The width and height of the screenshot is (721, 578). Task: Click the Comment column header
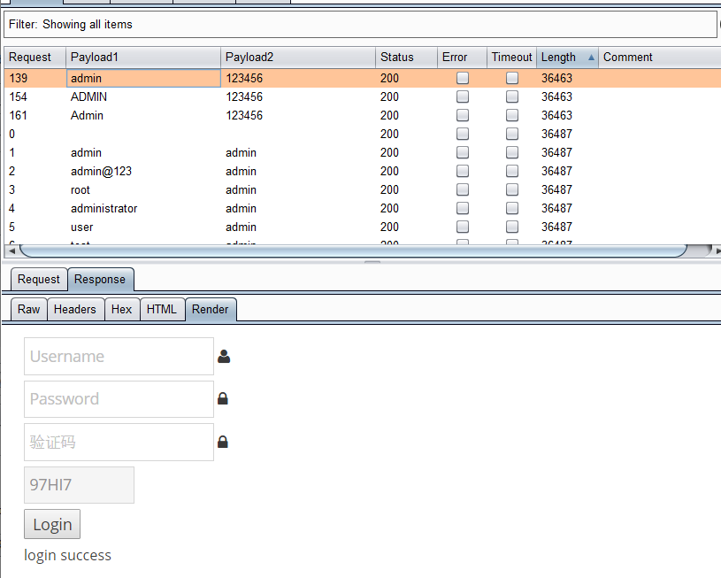[660, 58]
